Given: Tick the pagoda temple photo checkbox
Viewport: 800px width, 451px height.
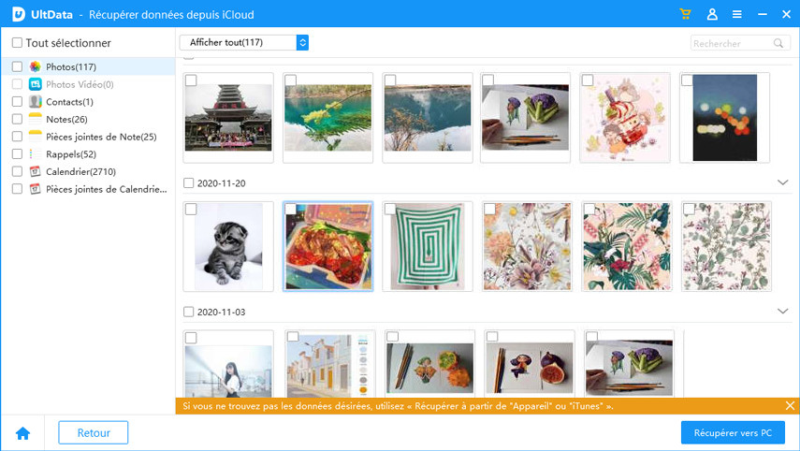Looking at the screenshot, I should 191,80.
